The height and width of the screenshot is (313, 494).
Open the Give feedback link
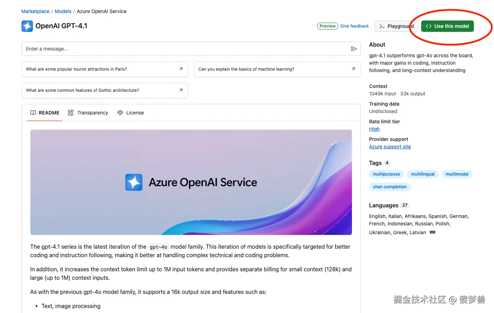(354, 26)
